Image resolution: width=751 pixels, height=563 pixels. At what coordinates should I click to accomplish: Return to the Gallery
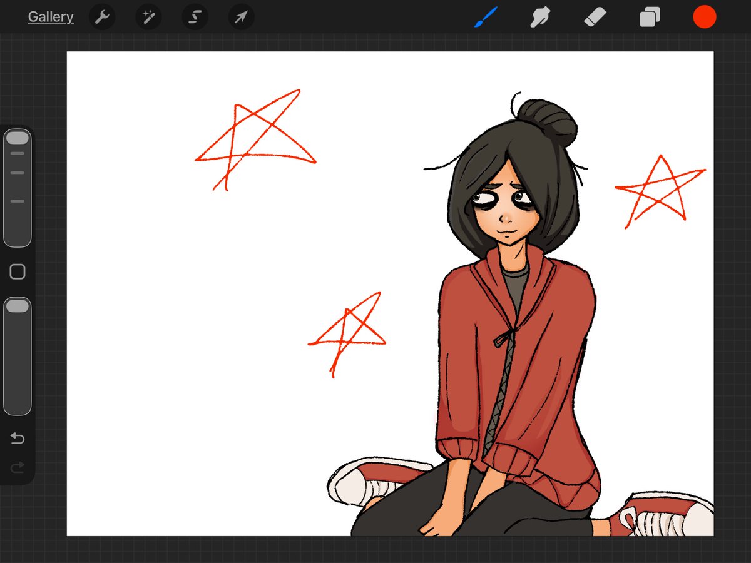[x=51, y=17]
